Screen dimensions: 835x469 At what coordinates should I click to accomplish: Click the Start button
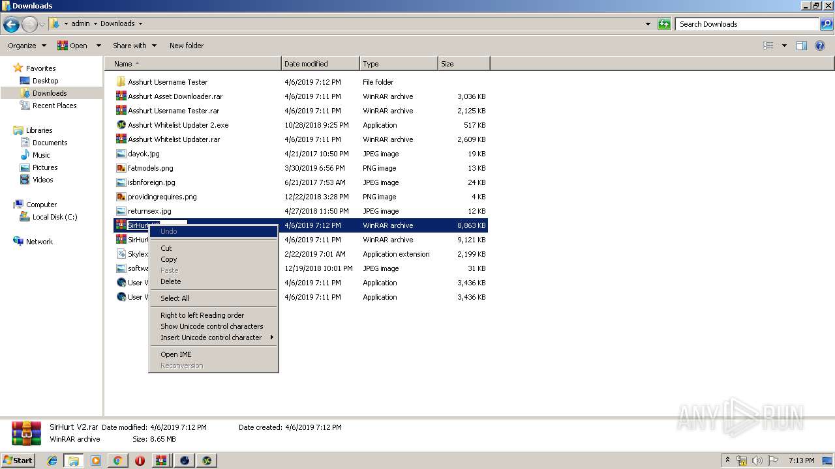tap(18, 460)
